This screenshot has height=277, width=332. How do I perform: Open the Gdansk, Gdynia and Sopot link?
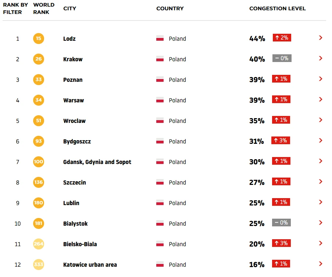pyautogui.click(x=97, y=162)
